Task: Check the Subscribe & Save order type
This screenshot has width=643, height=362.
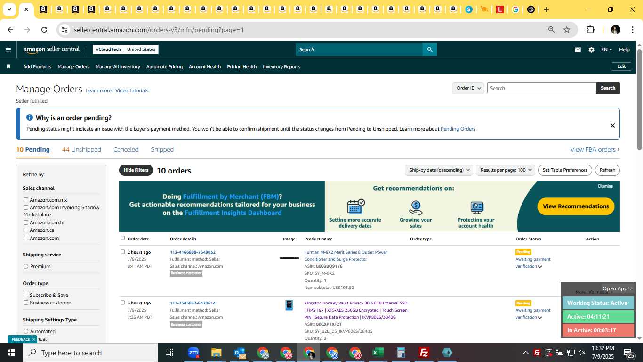Action: (x=26, y=295)
